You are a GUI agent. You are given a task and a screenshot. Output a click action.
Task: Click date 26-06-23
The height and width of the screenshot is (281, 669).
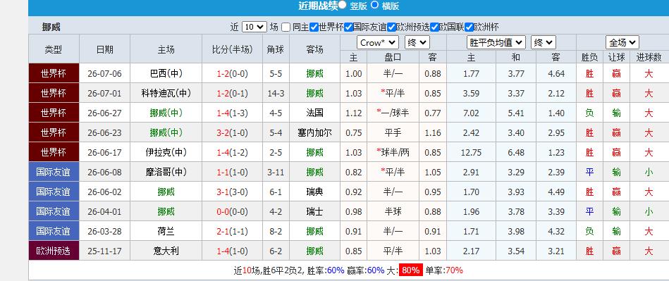coord(104,132)
